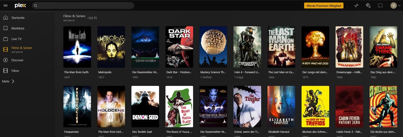Click title 'Mystery Science Th...'
The image size is (403, 137).
(x=213, y=72)
